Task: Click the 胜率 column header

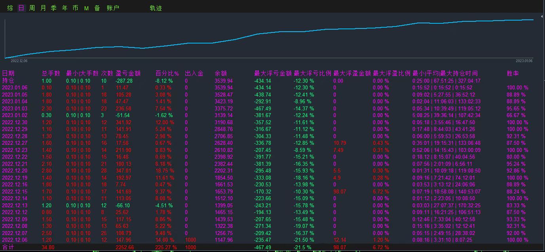Action: tap(513, 73)
